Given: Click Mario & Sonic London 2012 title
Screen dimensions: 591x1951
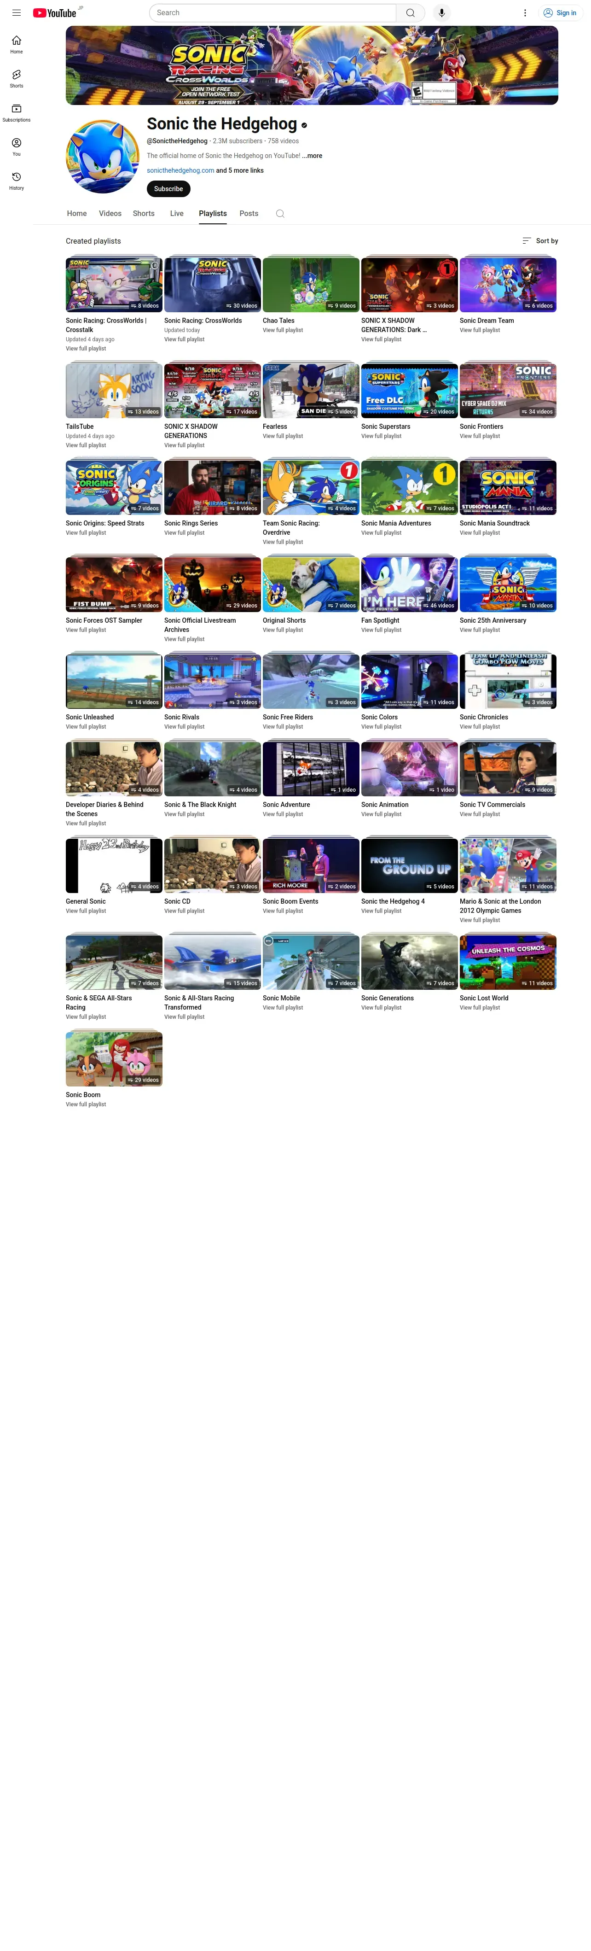Looking at the screenshot, I should coord(500,906).
